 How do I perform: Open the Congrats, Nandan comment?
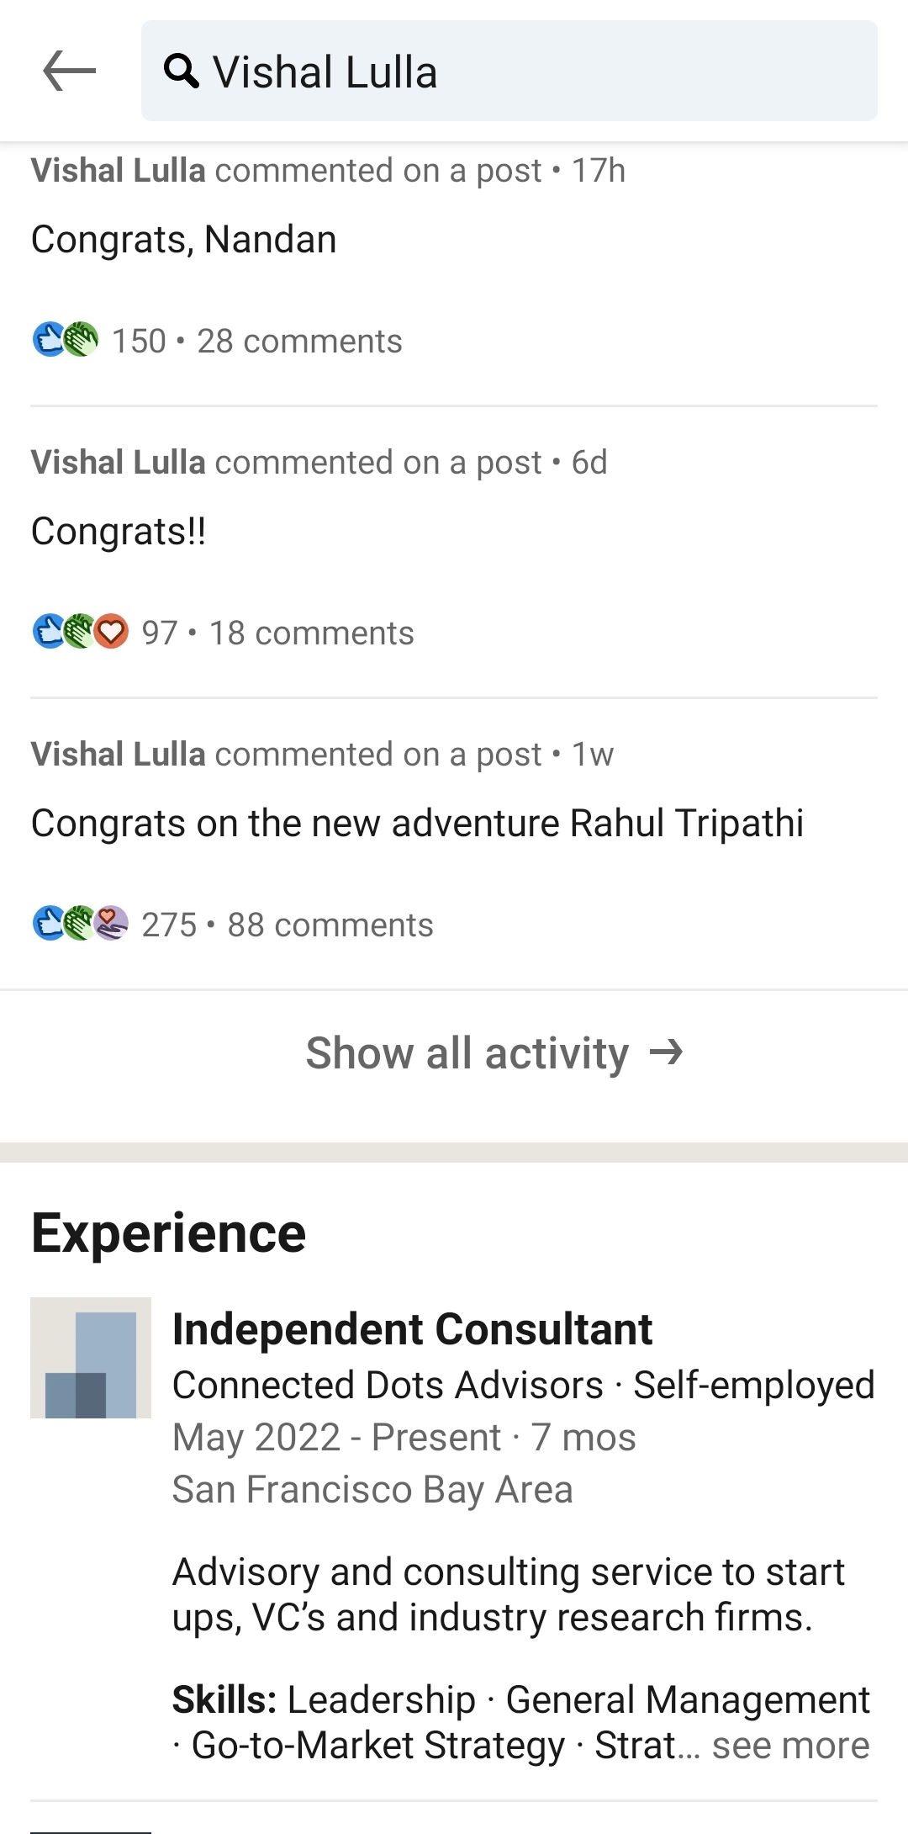(184, 240)
